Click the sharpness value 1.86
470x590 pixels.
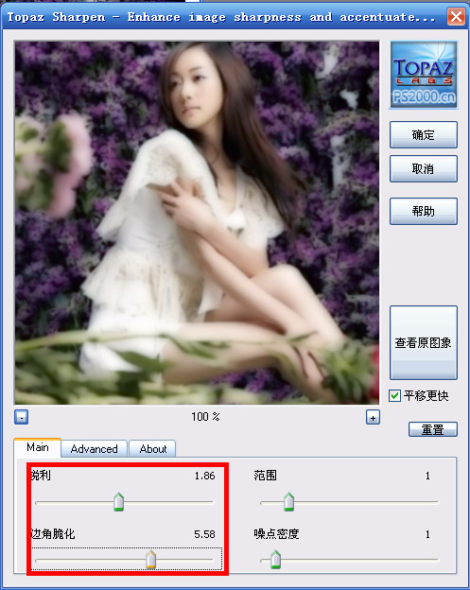click(x=204, y=476)
